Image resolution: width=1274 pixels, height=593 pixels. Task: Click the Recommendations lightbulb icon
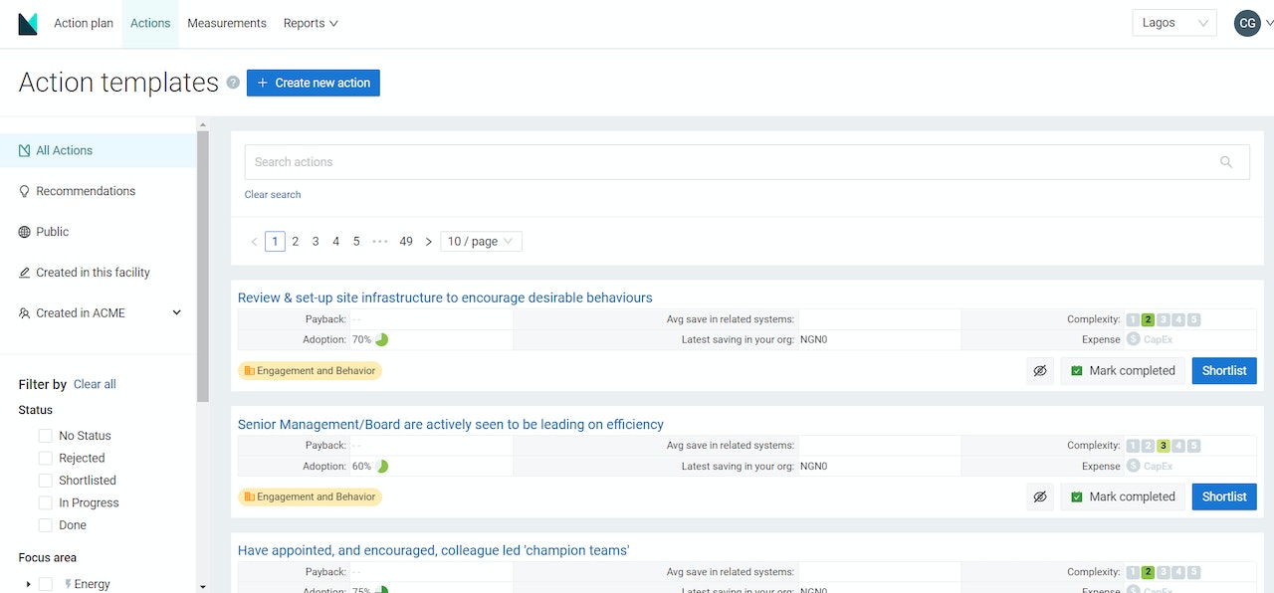click(x=25, y=191)
